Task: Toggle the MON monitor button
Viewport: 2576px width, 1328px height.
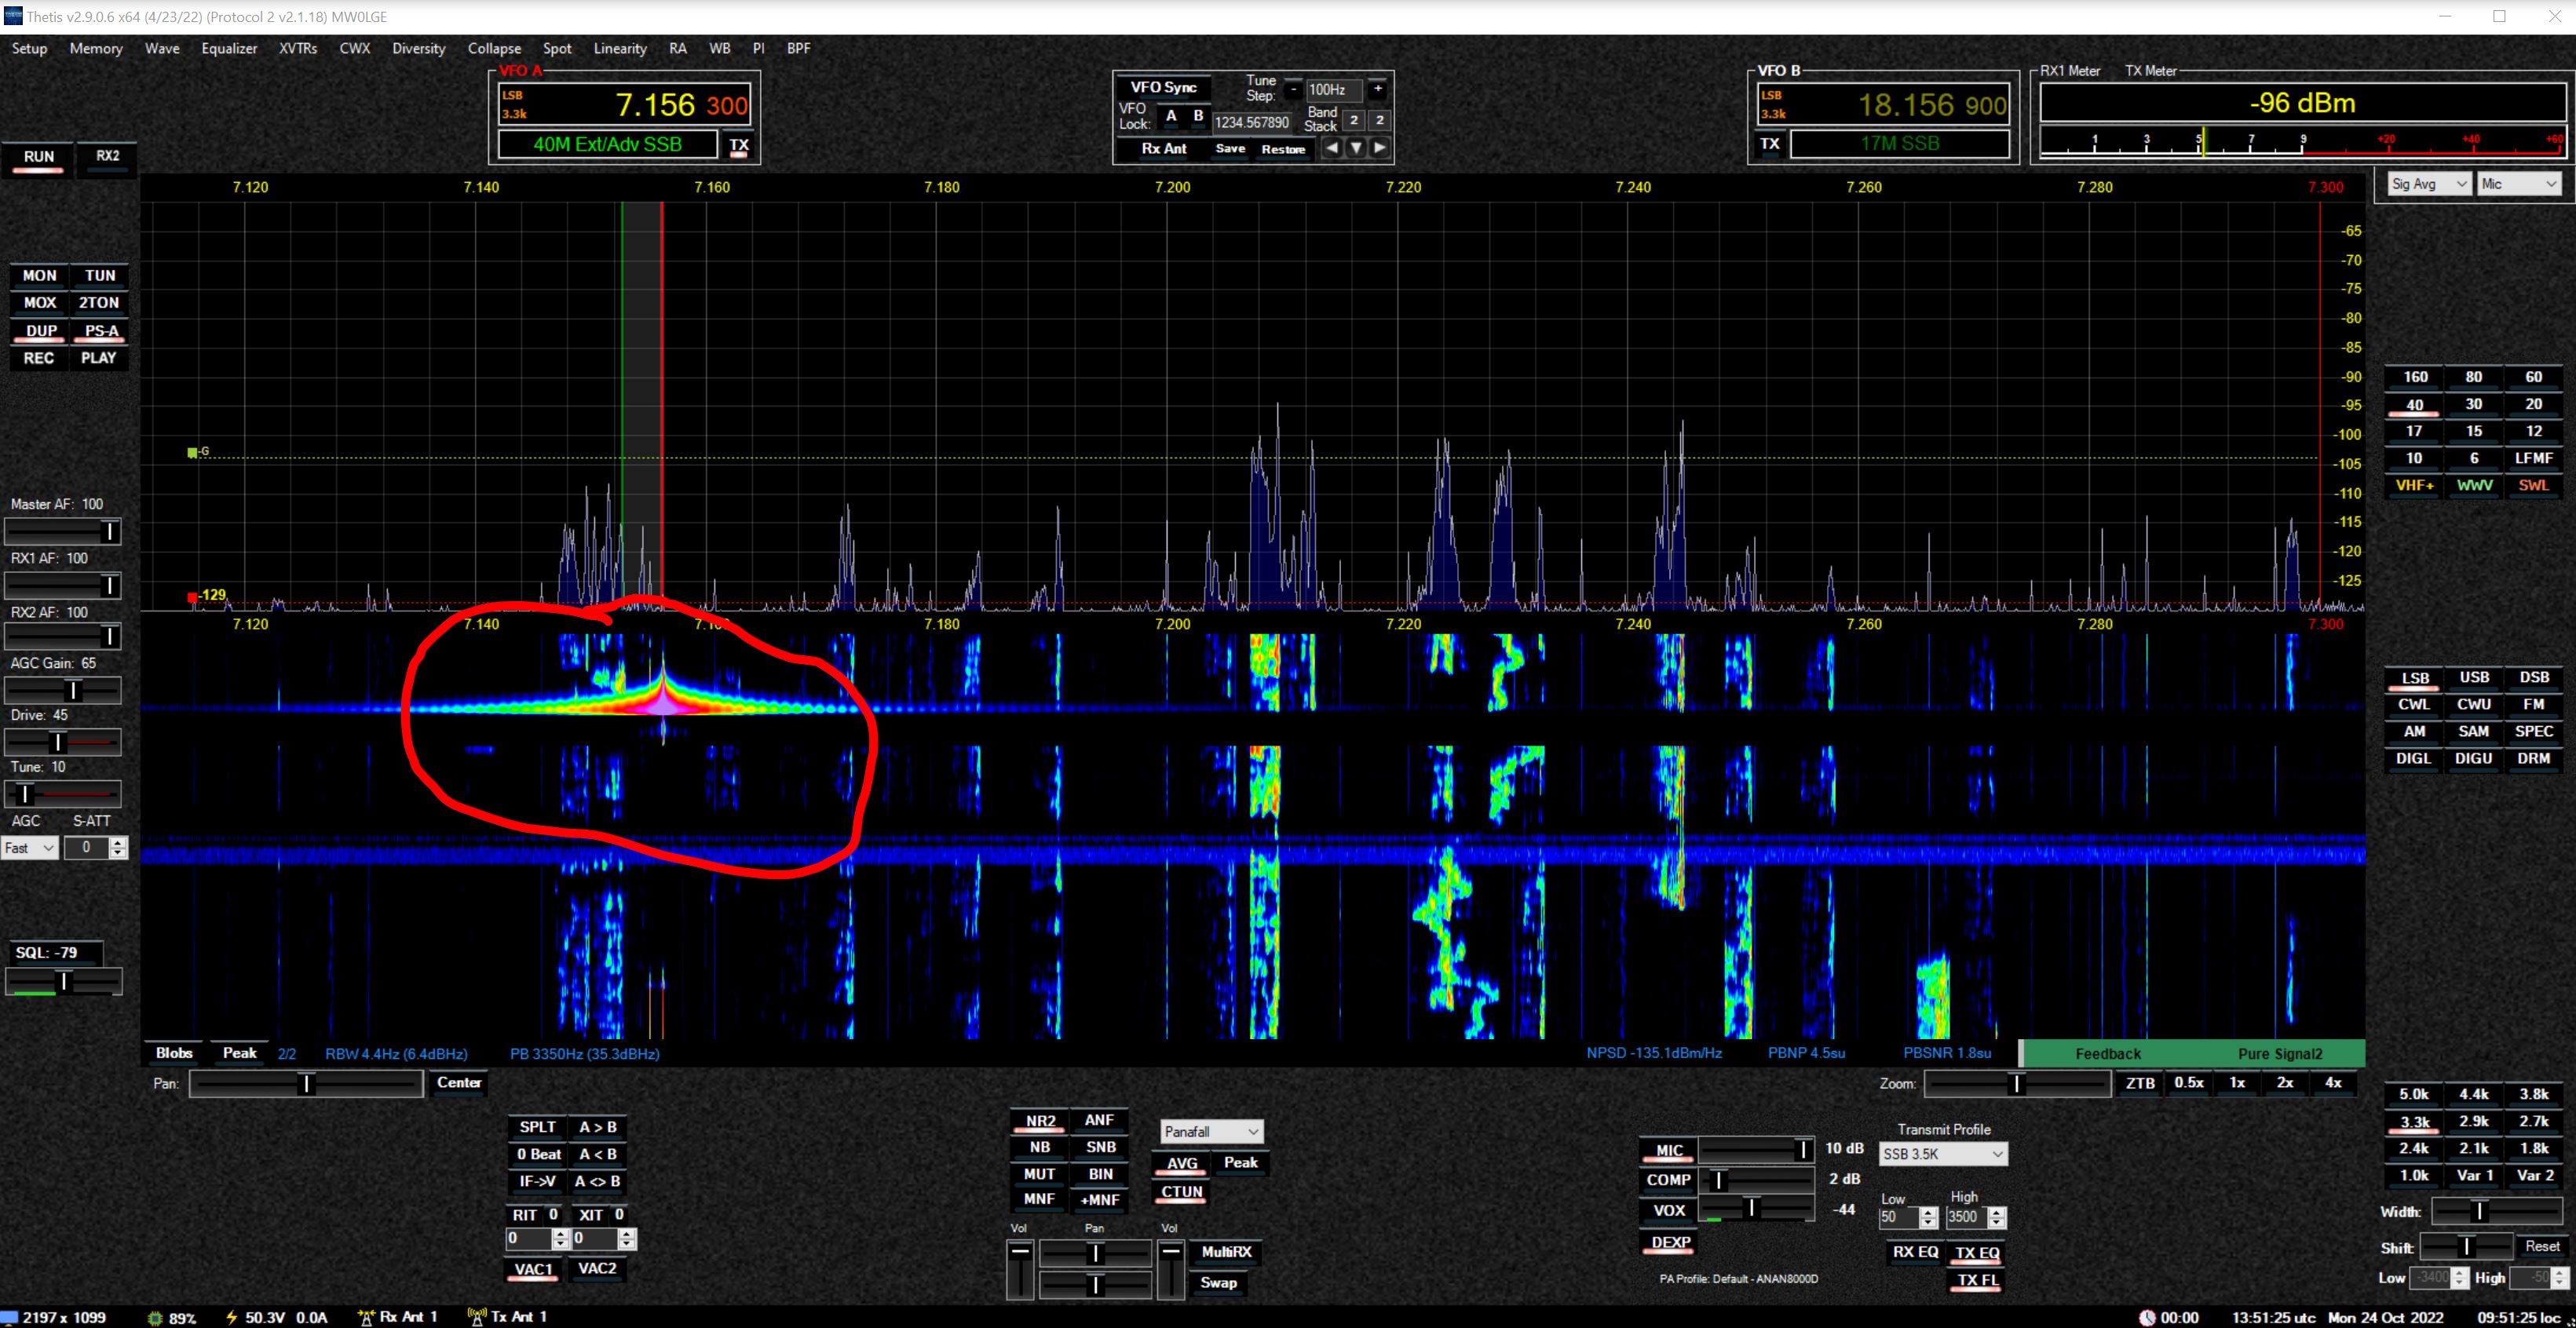Action: (39, 276)
